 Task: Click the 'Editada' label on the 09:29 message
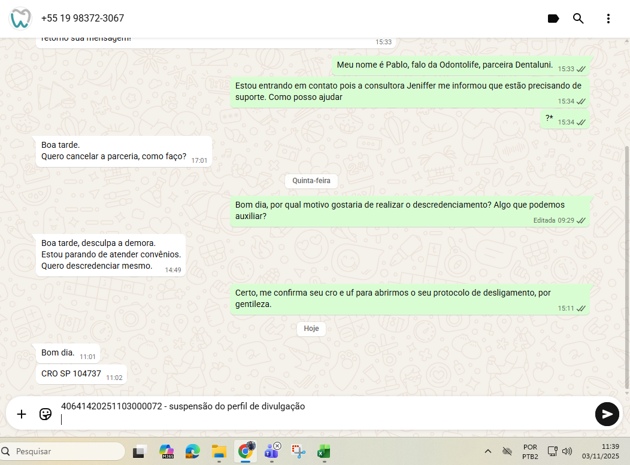(x=544, y=220)
